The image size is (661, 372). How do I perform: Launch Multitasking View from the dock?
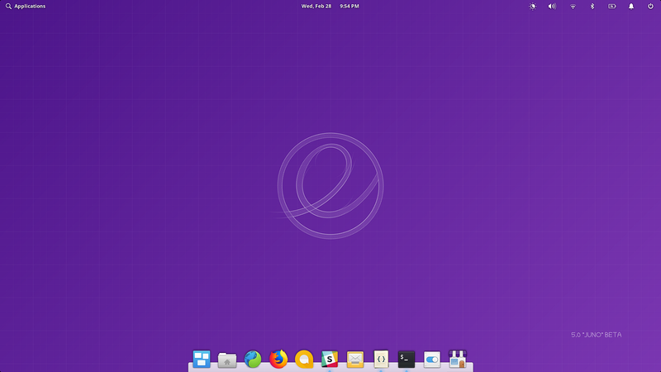(x=202, y=360)
